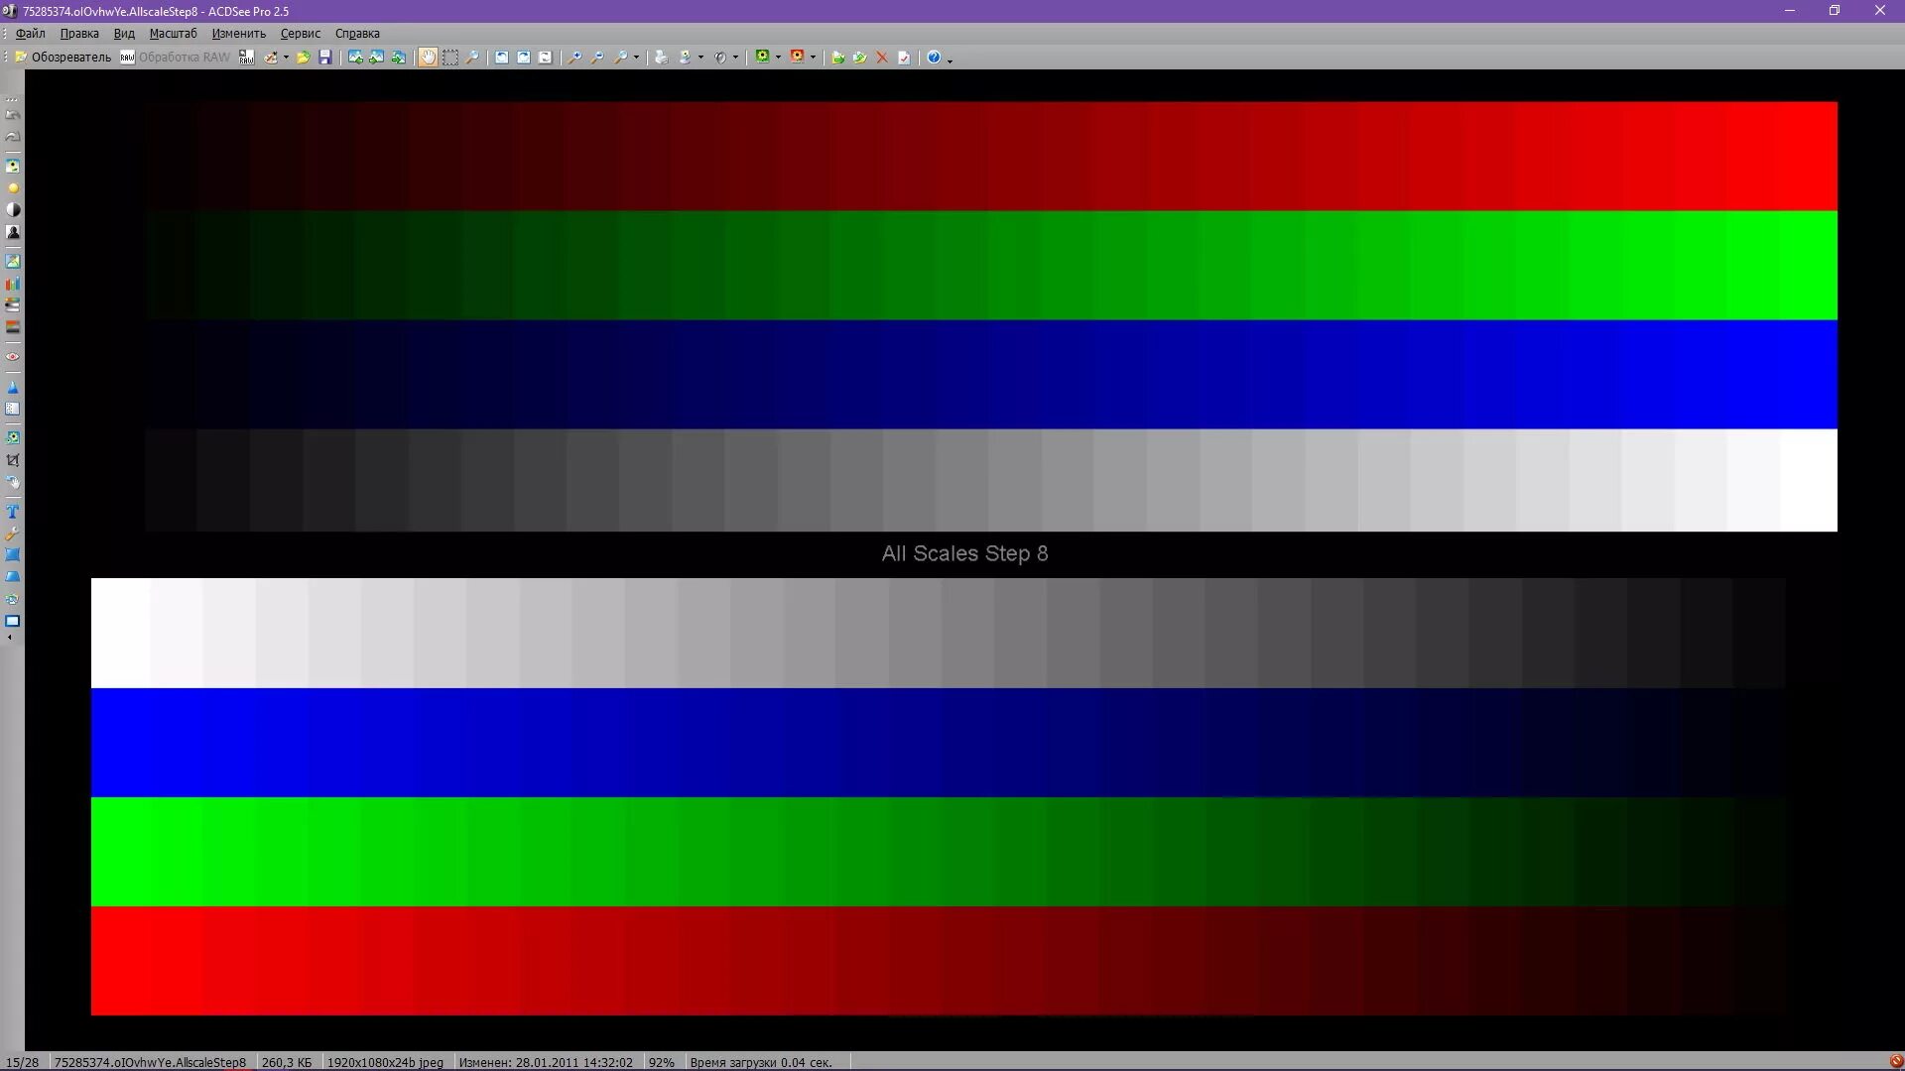Click the pure white swatch in bottom grayscale
The width and height of the screenshot is (1905, 1071).
pyautogui.click(x=120, y=633)
